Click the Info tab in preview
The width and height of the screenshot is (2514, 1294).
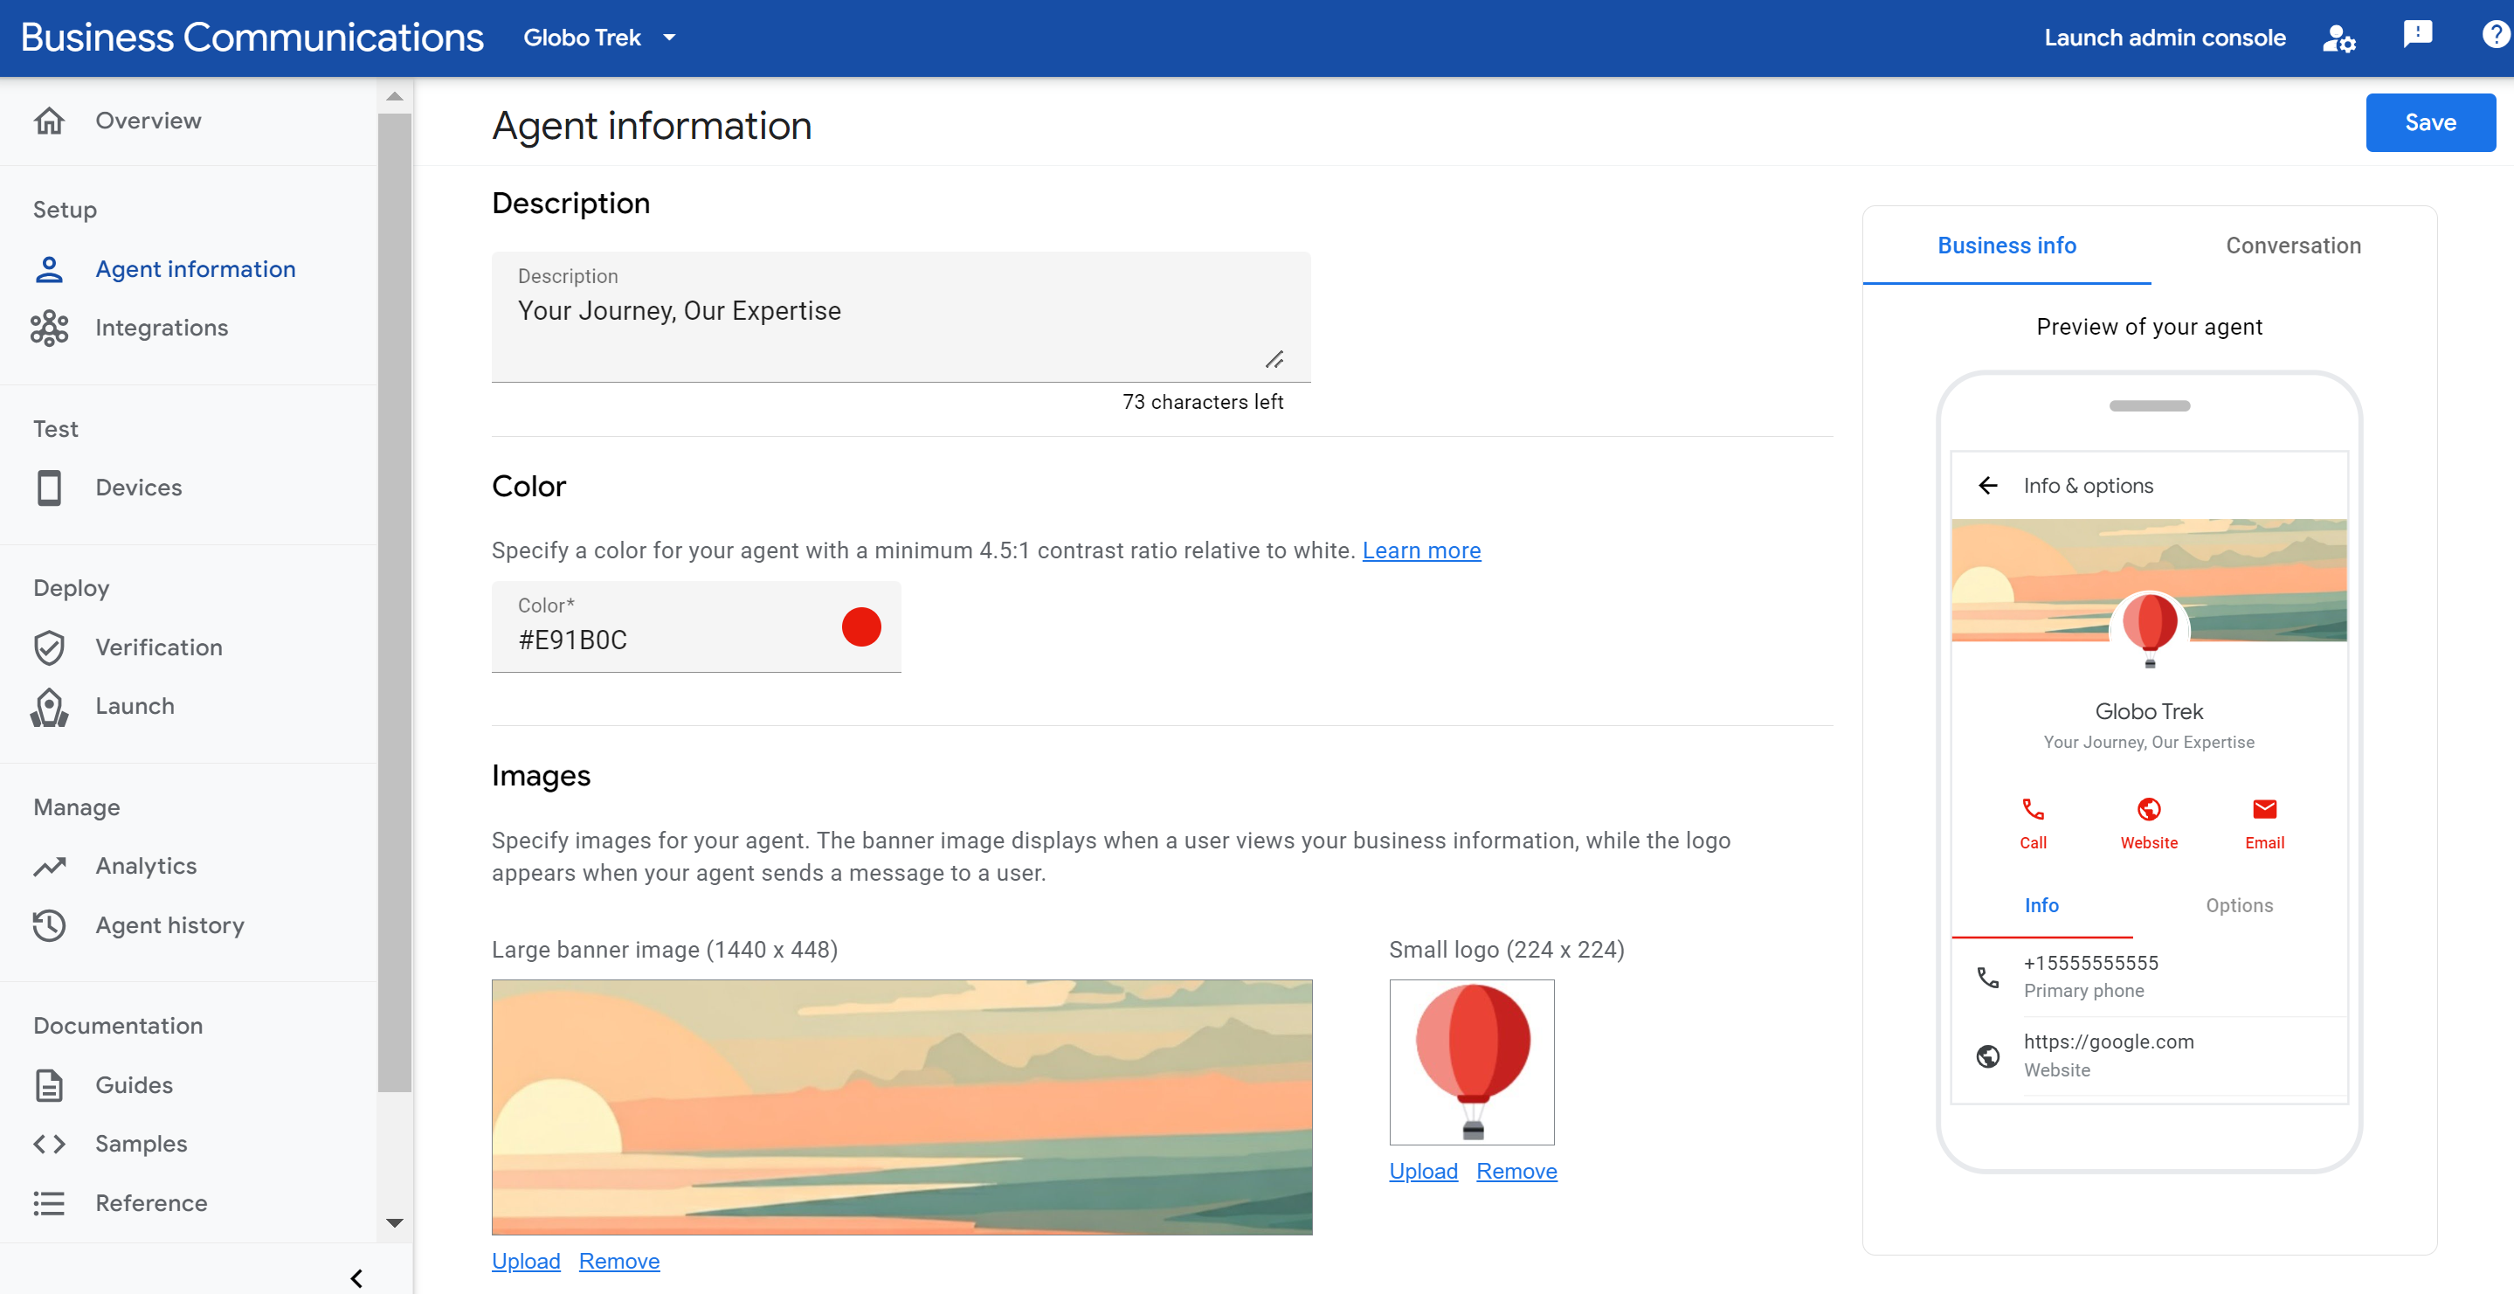[x=2042, y=904]
